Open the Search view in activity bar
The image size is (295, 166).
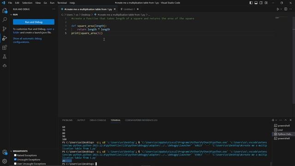pos(5,19)
